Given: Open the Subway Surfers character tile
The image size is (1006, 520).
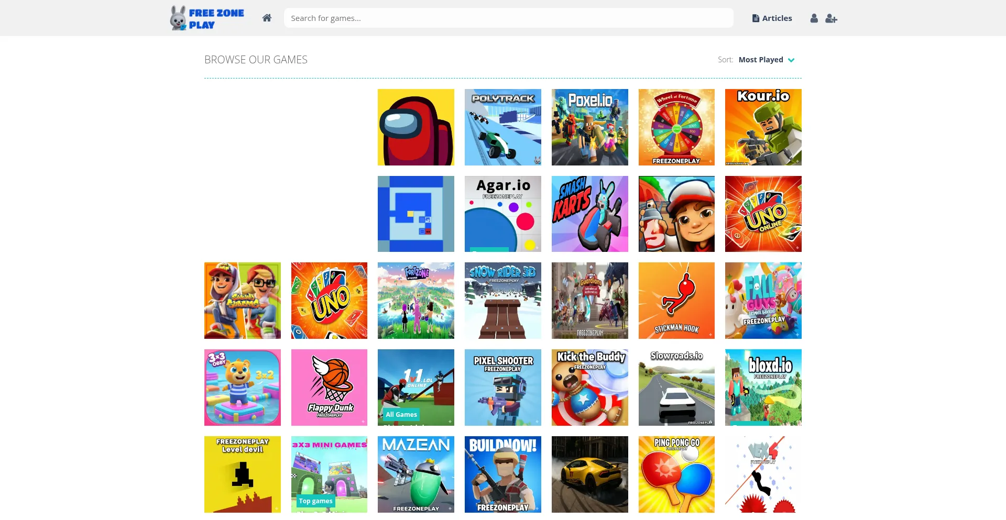Looking at the screenshot, I should (x=676, y=214).
